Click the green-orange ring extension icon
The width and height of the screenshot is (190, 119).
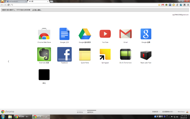174,5
